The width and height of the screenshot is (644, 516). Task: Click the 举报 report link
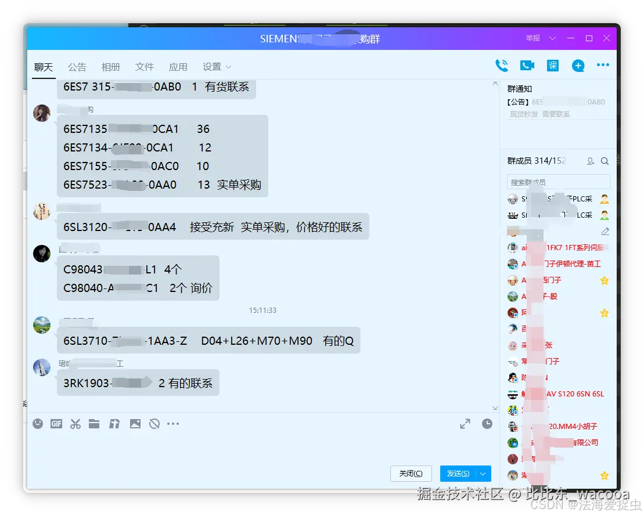(533, 38)
